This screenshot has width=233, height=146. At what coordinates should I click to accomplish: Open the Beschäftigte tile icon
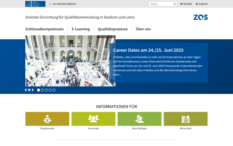(139, 119)
